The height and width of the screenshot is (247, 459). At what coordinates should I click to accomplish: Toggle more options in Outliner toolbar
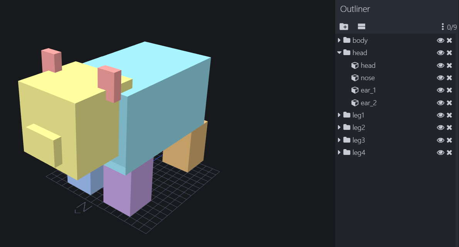tap(361, 27)
